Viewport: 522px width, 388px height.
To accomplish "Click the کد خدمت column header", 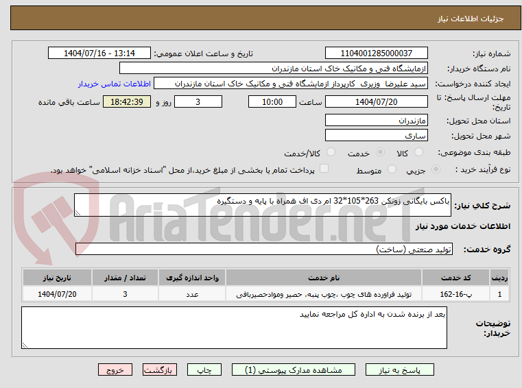I will [455, 278].
